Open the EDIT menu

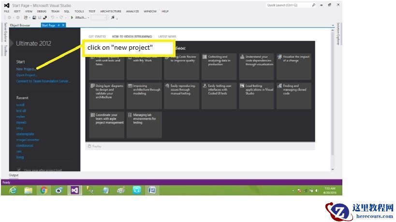[17, 11]
